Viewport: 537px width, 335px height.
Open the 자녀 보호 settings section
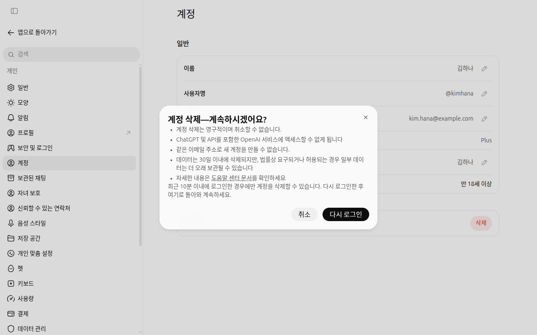69,193
